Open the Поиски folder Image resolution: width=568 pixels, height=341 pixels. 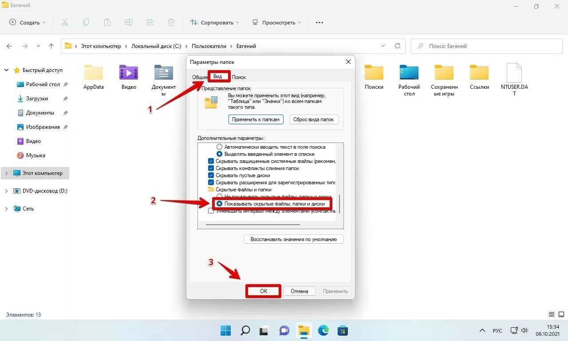374,77
